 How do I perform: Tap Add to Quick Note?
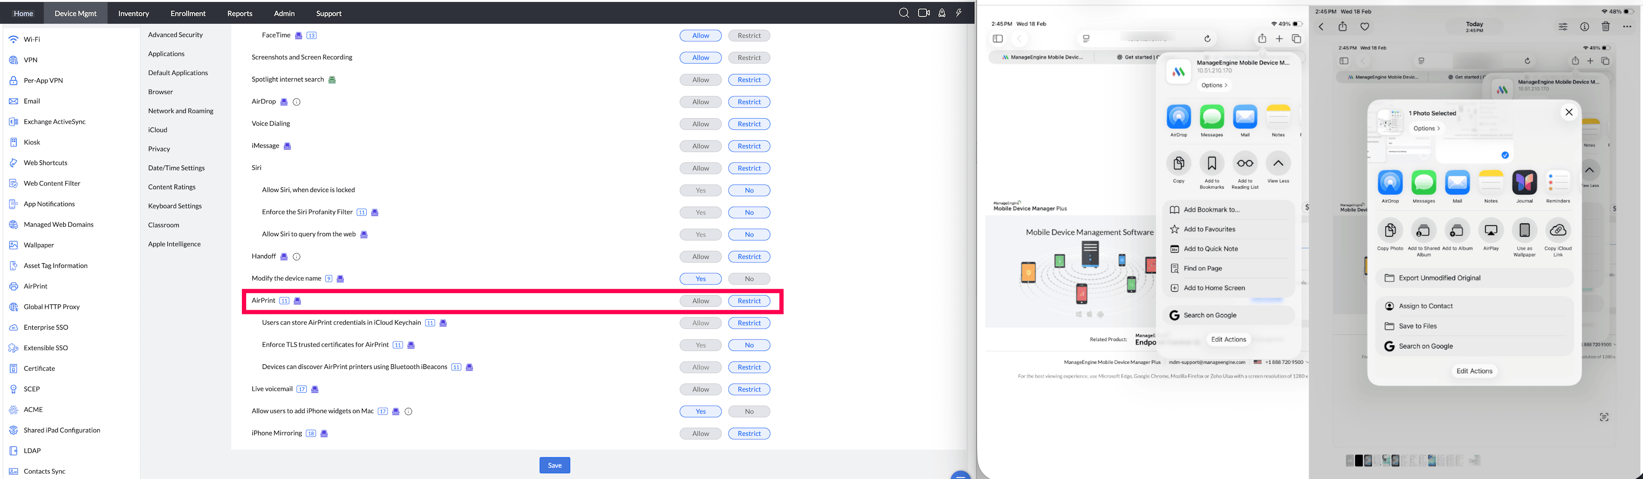[x=1228, y=249]
